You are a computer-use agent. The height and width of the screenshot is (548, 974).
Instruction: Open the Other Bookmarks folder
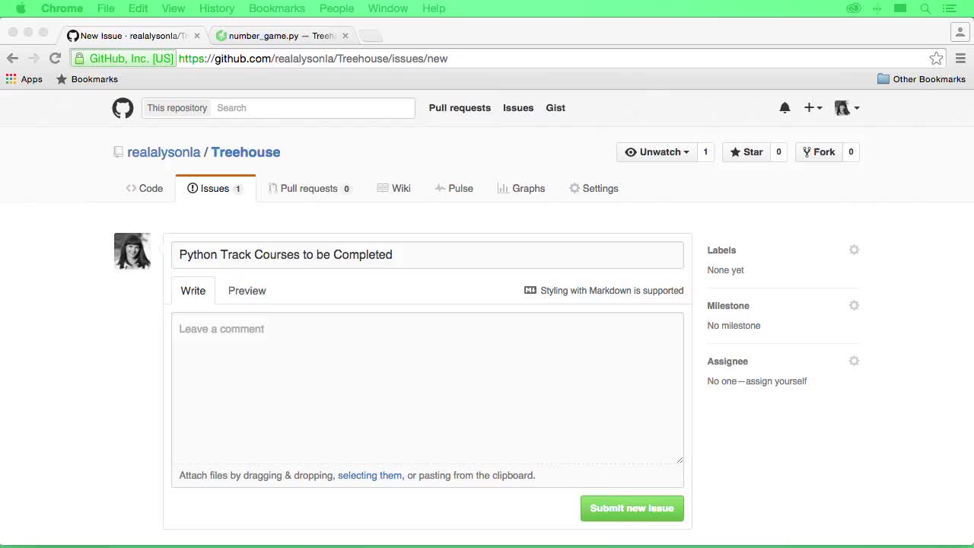click(x=921, y=79)
